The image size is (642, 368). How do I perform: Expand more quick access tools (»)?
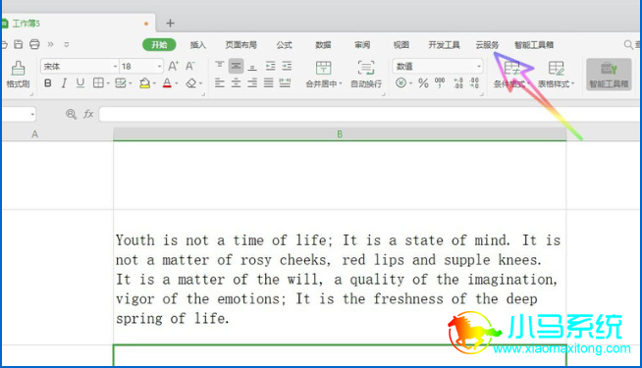click(x=50, y=44)
